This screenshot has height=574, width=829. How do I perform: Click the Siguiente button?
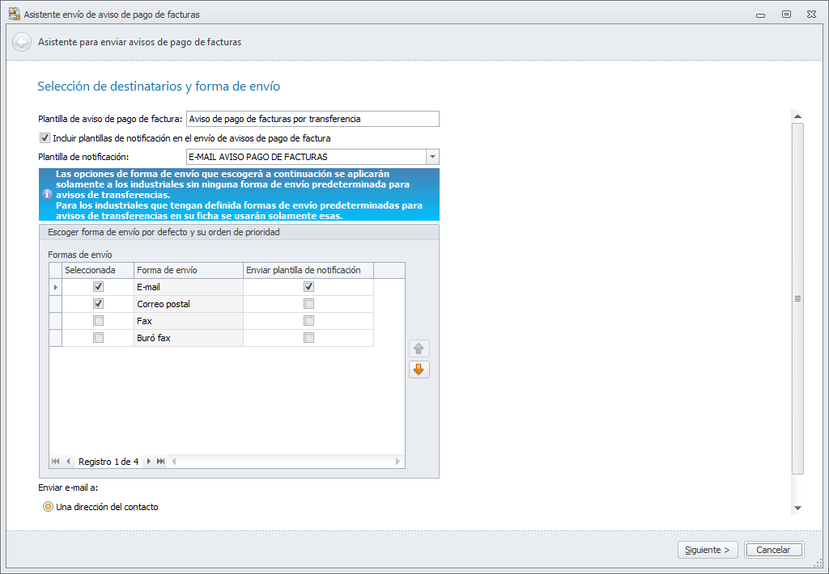(708, 550)
